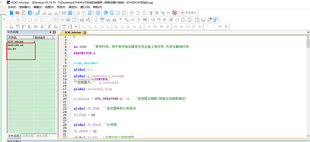The height and width of the screenshot is (142, 310).
Task: Open the 控制器(C) menu
Action: pos(25,7)
